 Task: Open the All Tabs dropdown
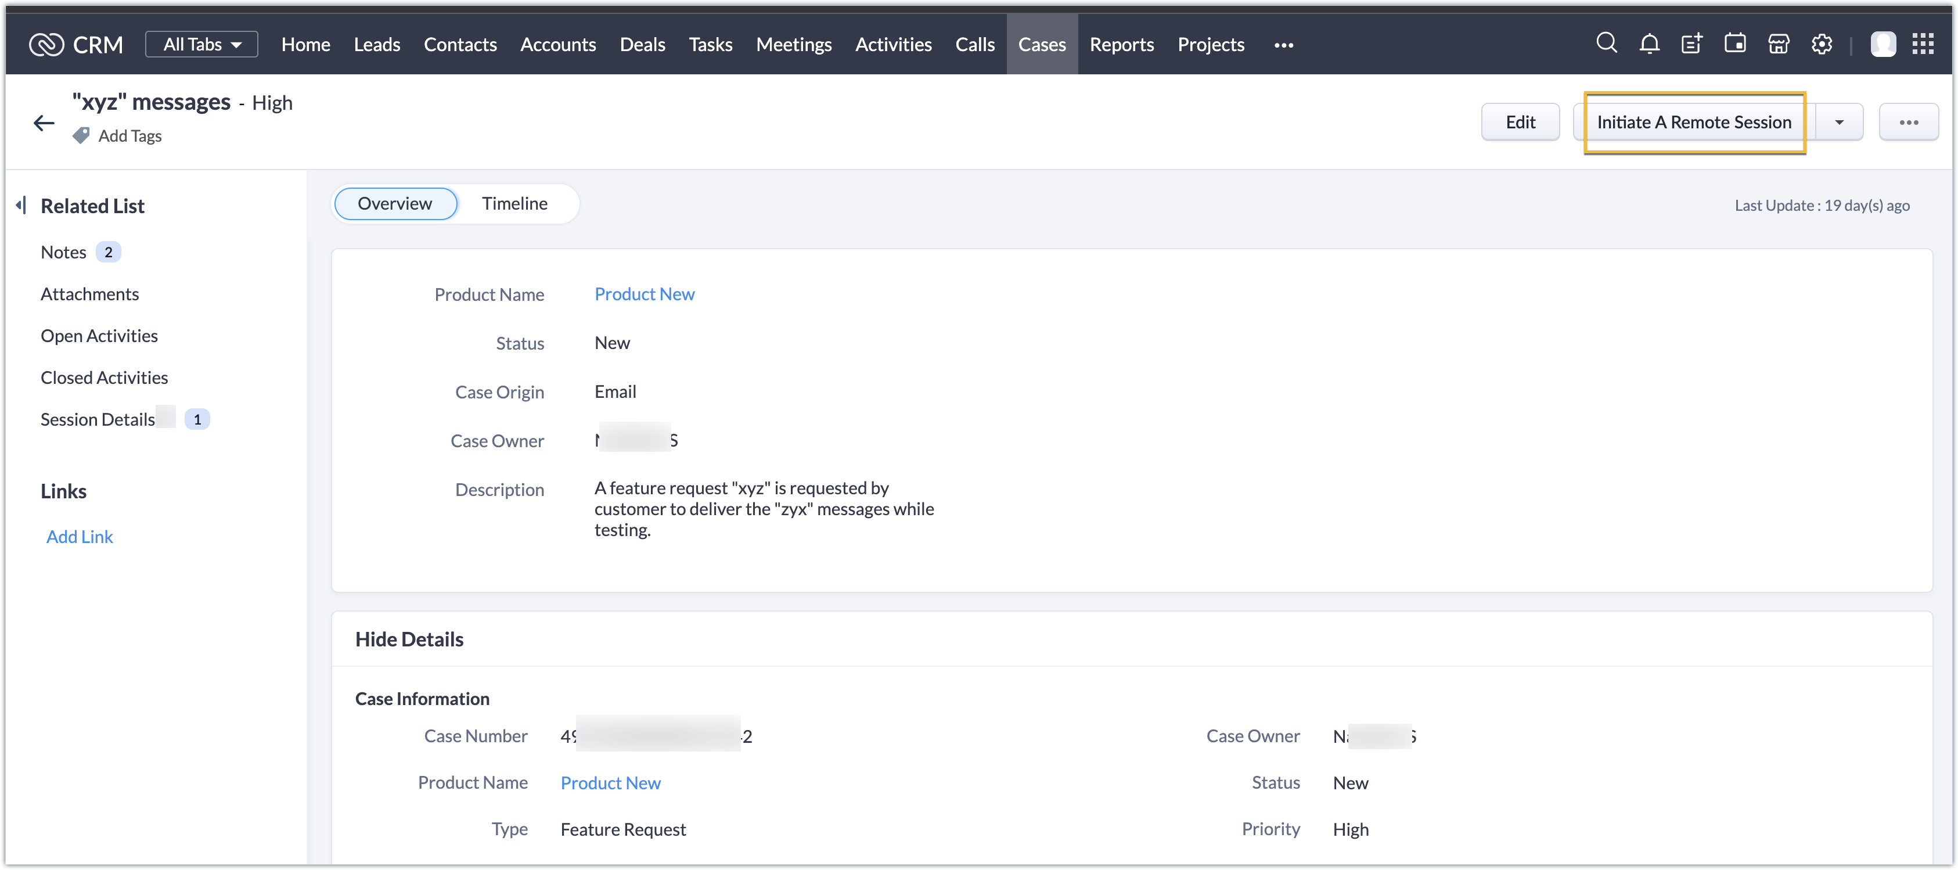click(x=201, y=44)
